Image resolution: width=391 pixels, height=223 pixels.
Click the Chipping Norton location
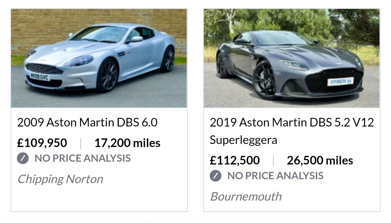click(x=60, y=179)
